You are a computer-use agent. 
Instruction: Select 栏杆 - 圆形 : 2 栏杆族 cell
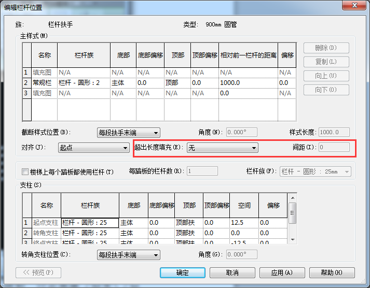point(83,83)
